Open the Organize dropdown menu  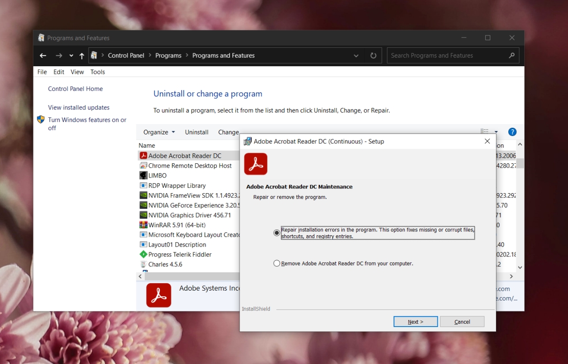[159, 132]
